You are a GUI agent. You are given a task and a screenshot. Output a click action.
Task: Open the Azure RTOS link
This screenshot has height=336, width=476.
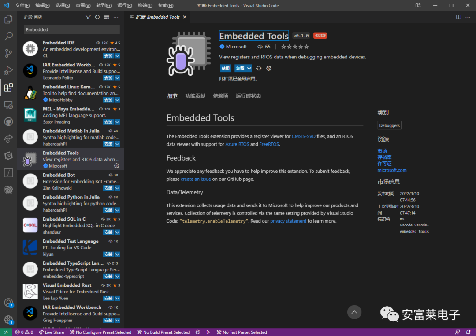(237, 144)
